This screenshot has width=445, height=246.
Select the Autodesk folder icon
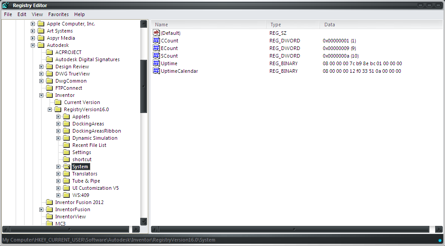pos(41,45)
